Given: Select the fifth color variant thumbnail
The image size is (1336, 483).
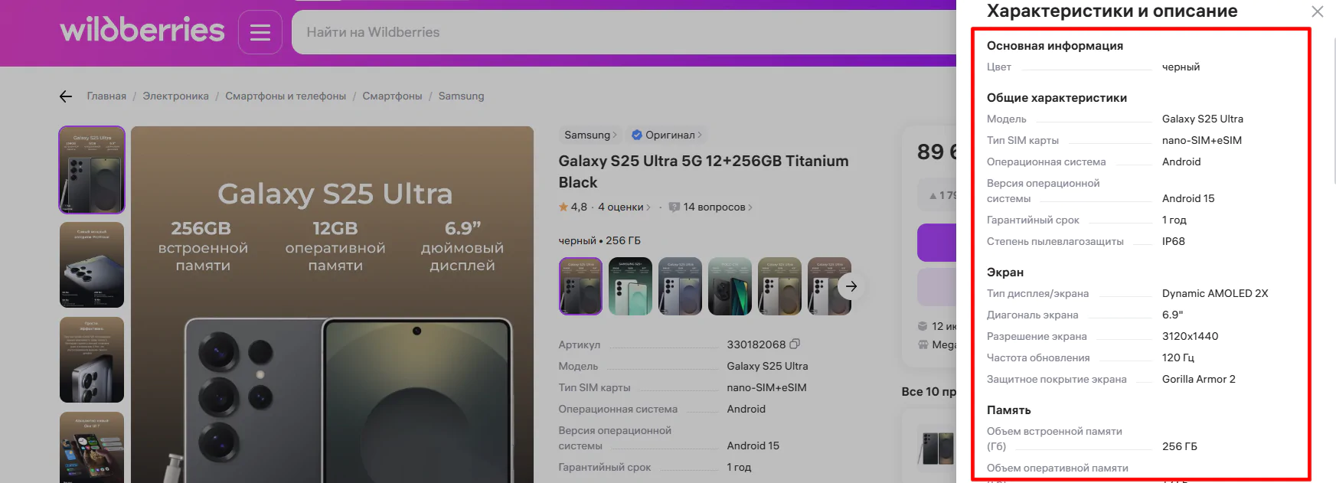Looking at the screenshot, I should [780, 286].
